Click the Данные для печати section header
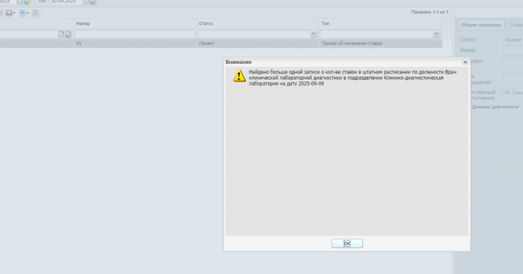The width and height of the screenshot is (523, 274). pyautogui.click(x=495, y=107)
